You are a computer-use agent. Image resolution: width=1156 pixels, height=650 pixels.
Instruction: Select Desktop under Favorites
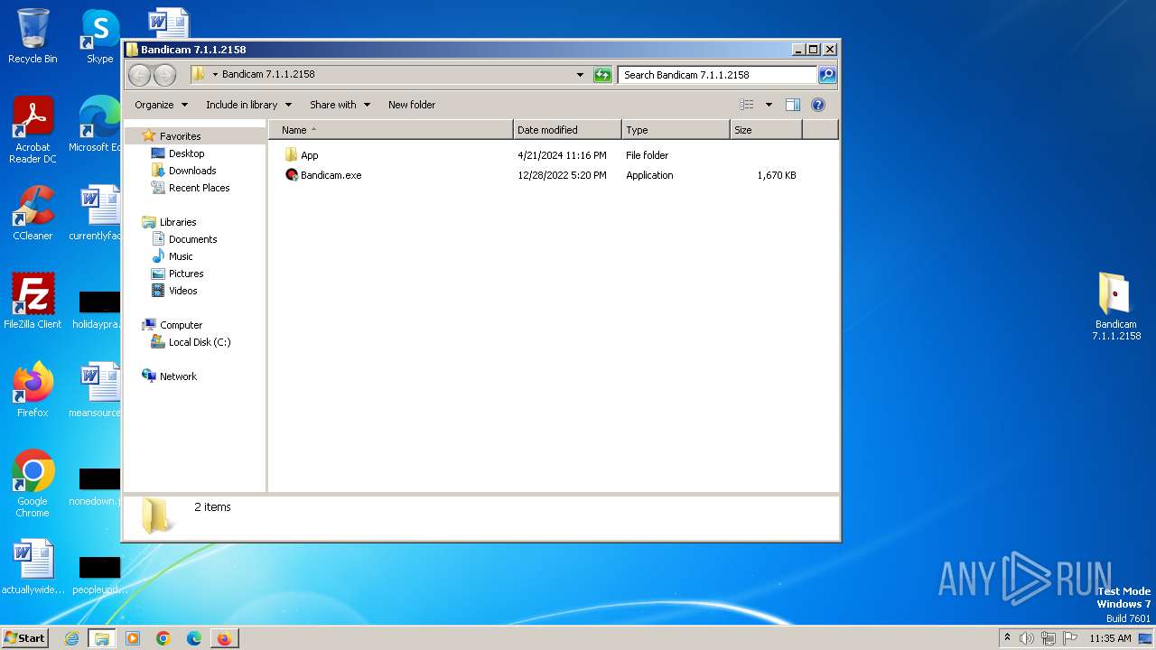(186, 153)
